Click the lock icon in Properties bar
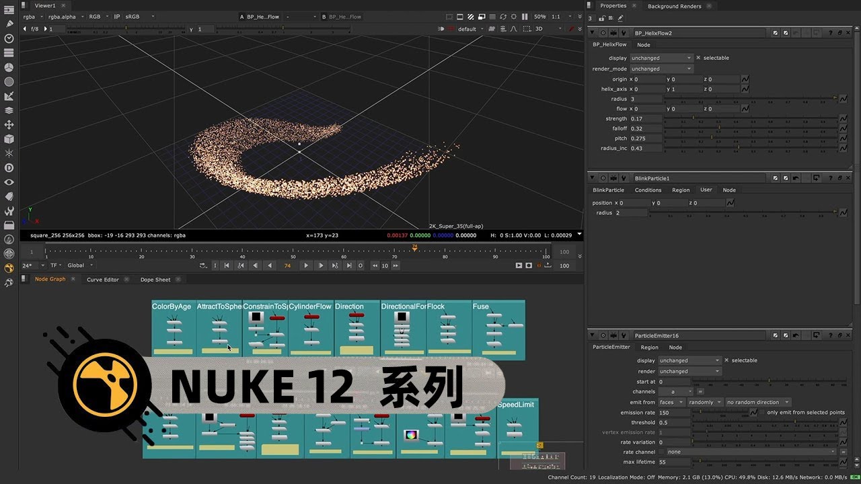The width and height of the screenshot is (861, 484). point(602,18)
